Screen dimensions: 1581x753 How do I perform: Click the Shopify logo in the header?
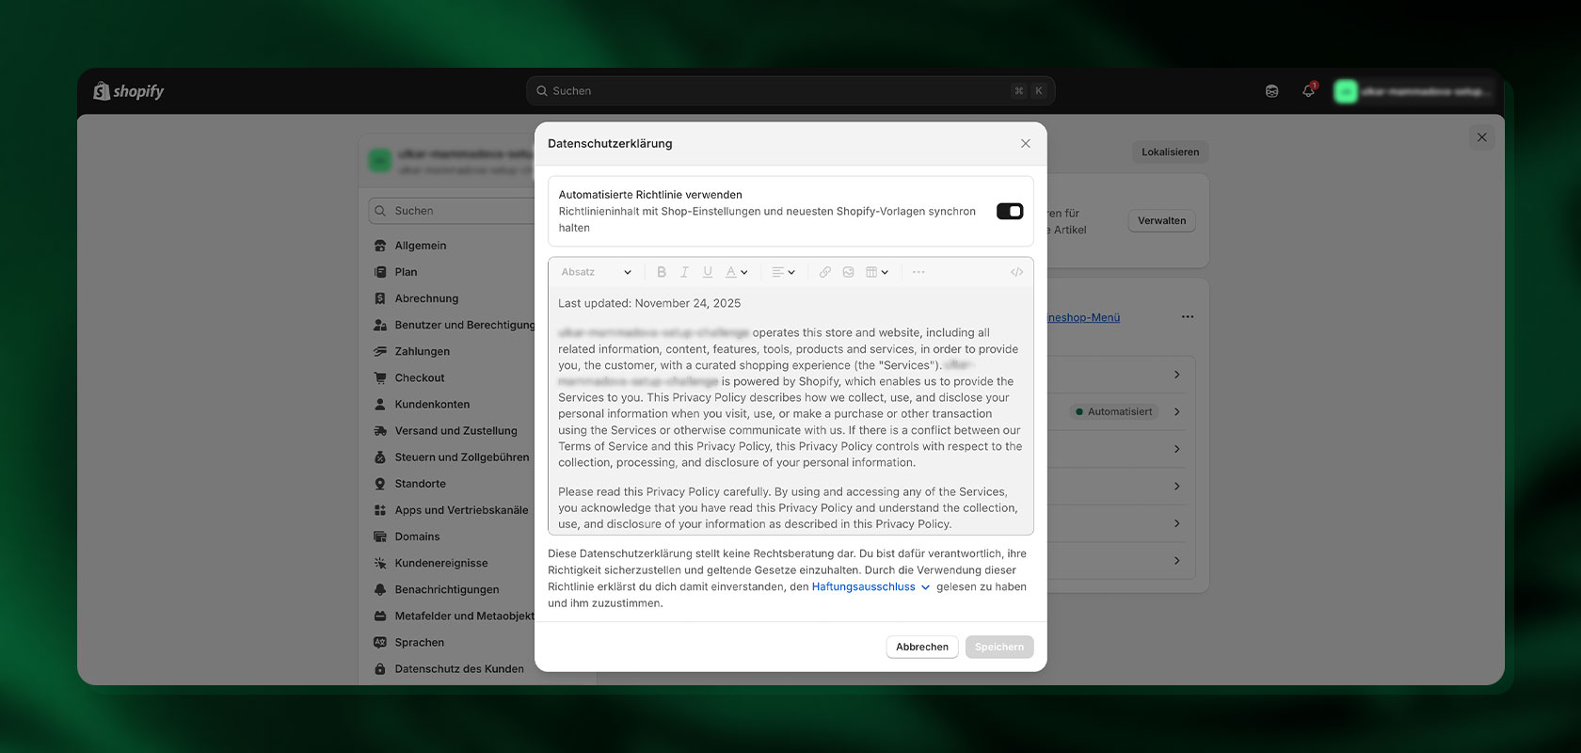tap(129, 91)
